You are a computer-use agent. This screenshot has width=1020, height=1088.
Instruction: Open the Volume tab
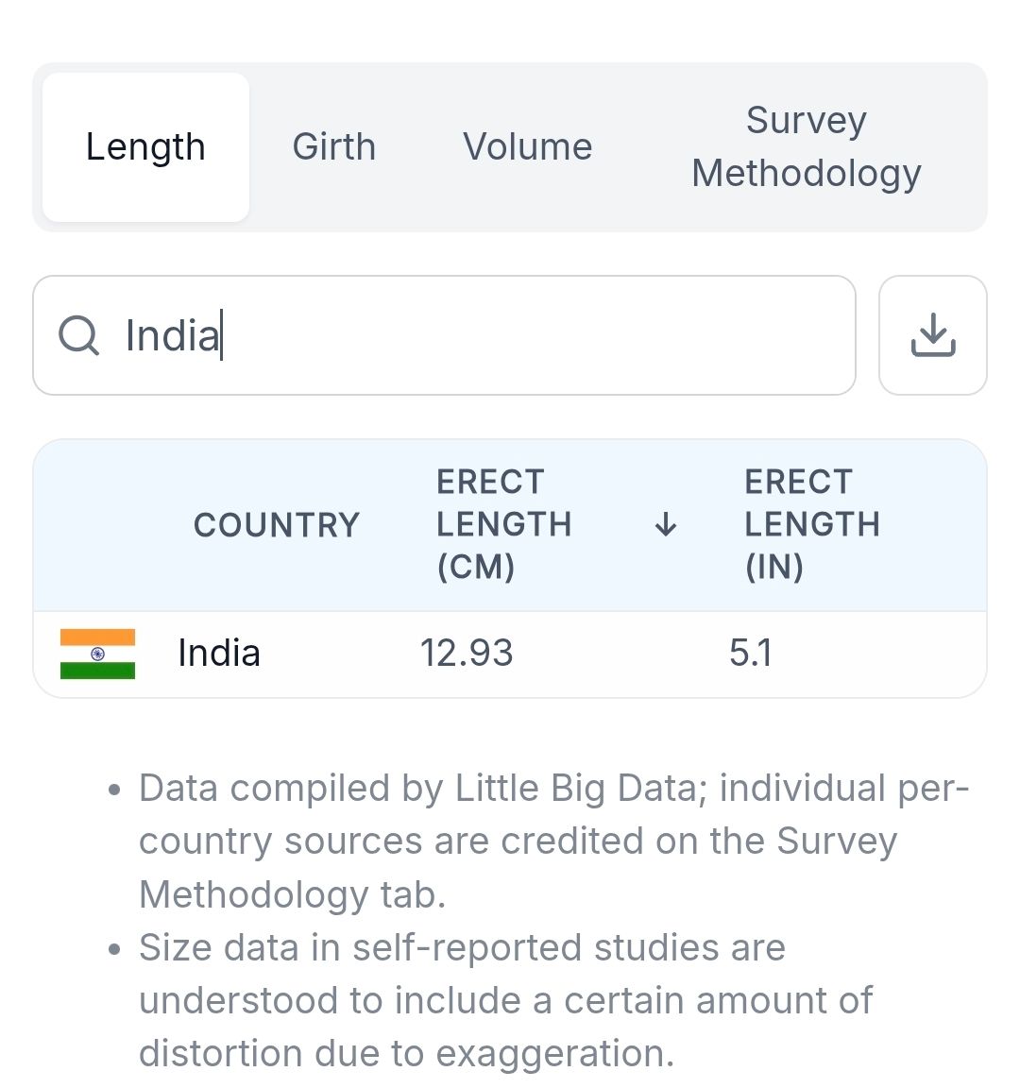(x=527, y=147)
